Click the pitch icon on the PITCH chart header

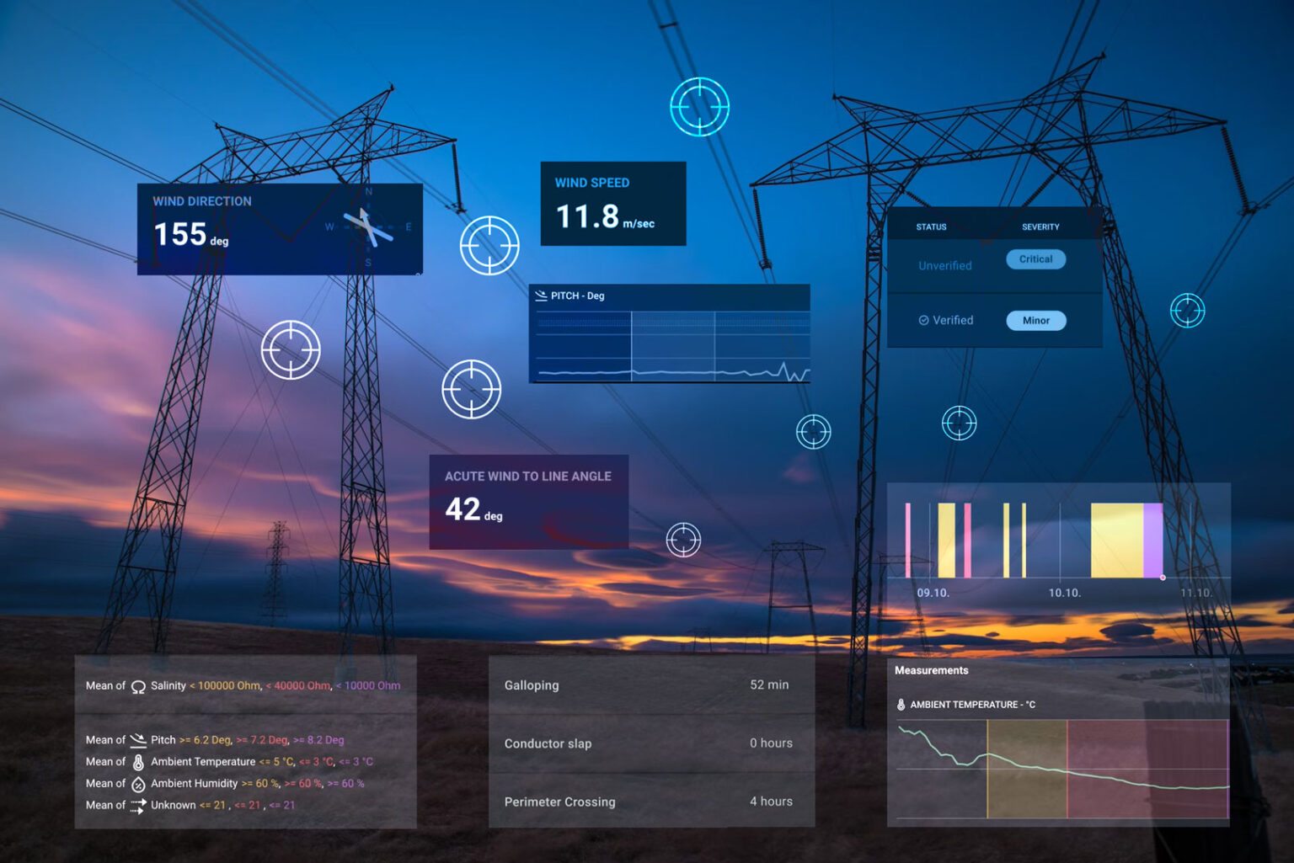point(540,296)
